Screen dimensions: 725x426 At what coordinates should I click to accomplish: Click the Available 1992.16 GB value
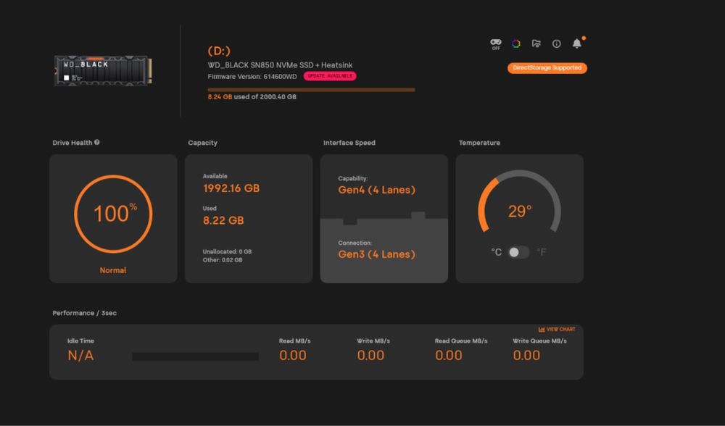tap(231, 188)
